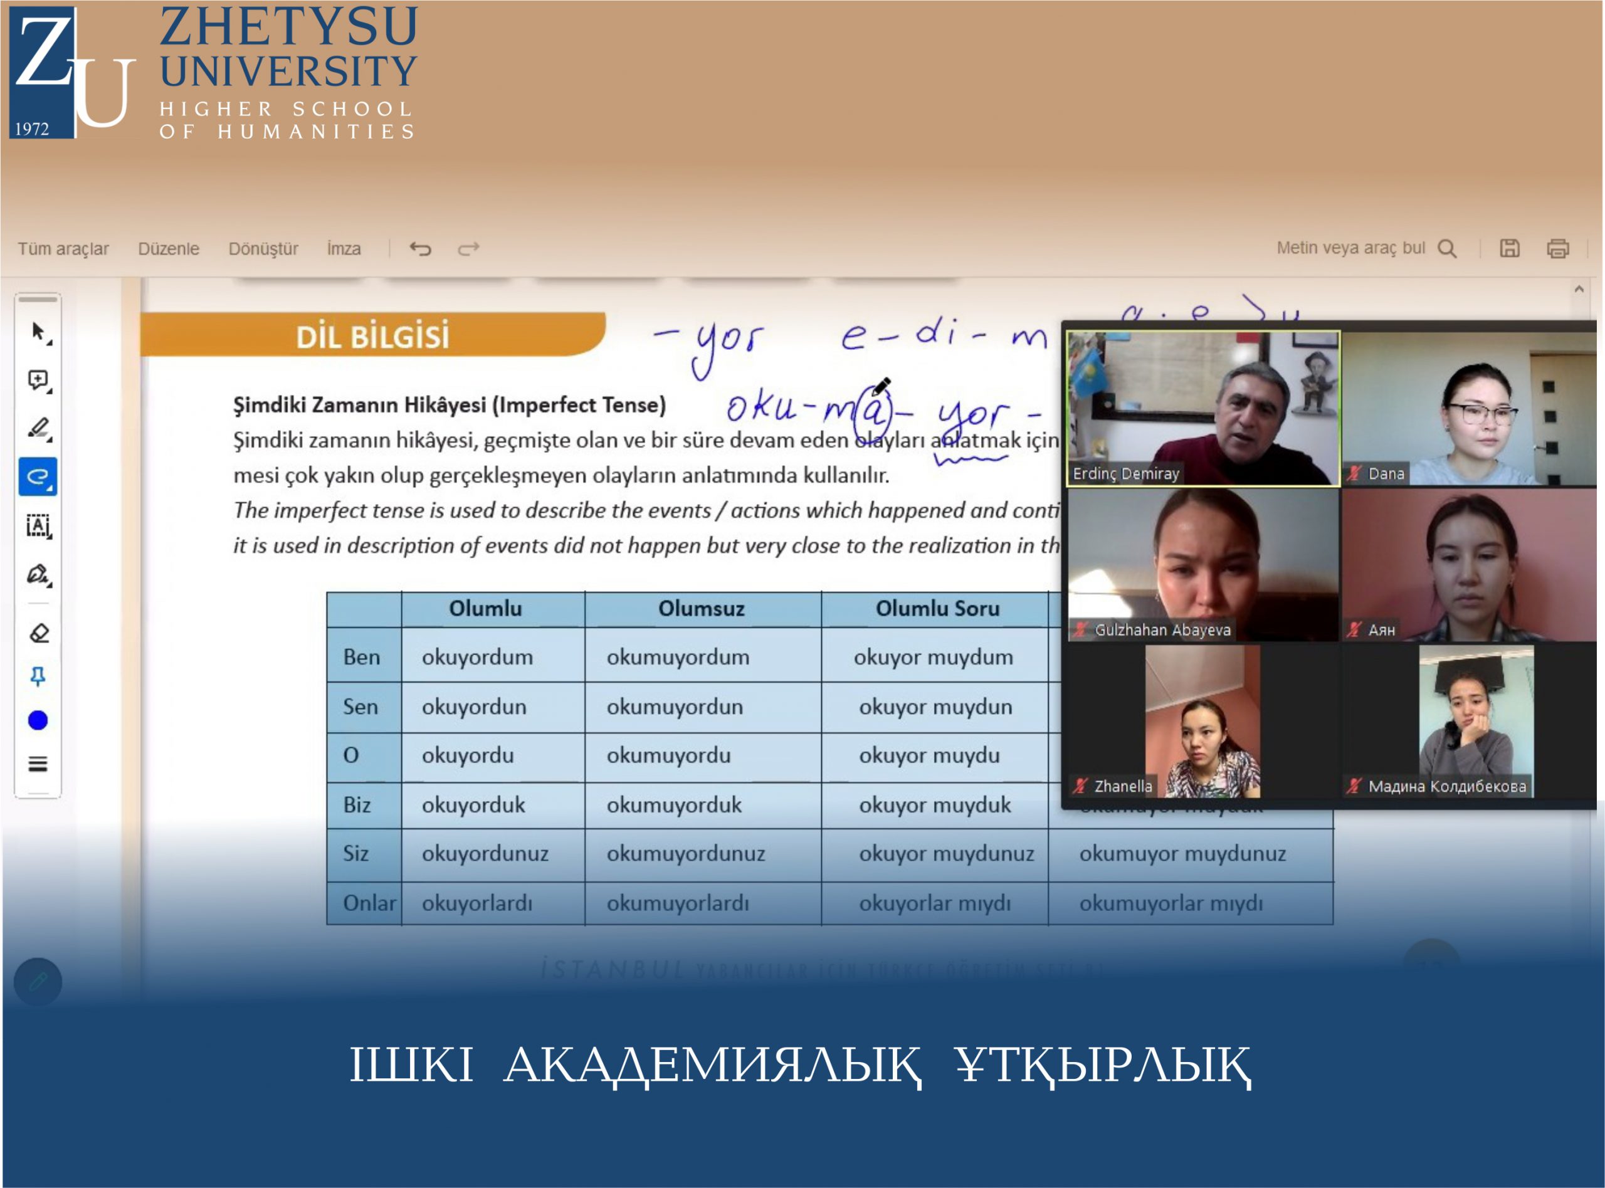Select the add comment tool
Screen dimensions: 1605x1188
pyautogui.click(x=38, y=380)
